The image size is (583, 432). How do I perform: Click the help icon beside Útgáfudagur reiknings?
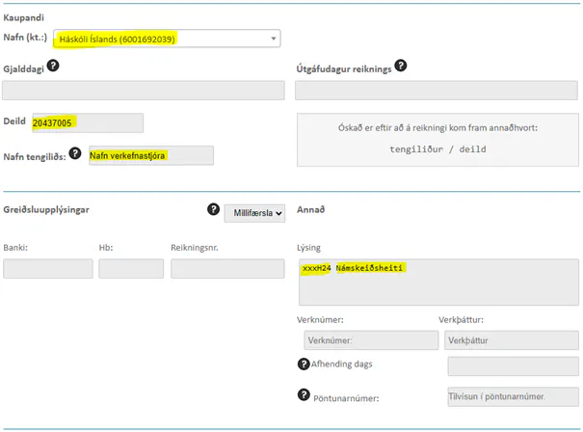coord(401,66)
